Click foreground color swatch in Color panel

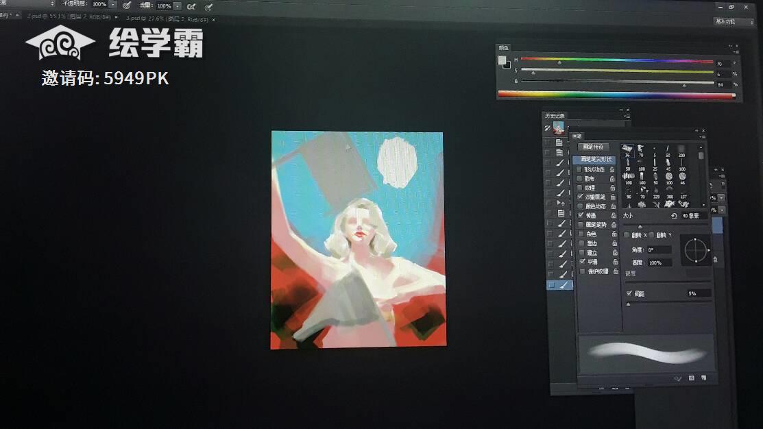[x=502, y=60]
